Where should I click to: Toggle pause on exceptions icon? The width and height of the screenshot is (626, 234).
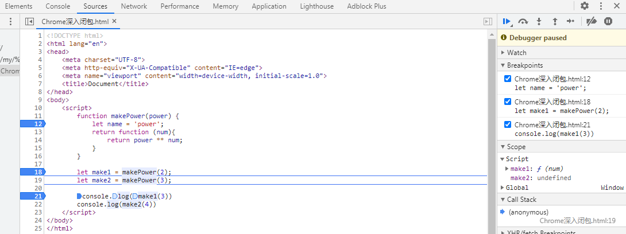click(x=608, y=22)
